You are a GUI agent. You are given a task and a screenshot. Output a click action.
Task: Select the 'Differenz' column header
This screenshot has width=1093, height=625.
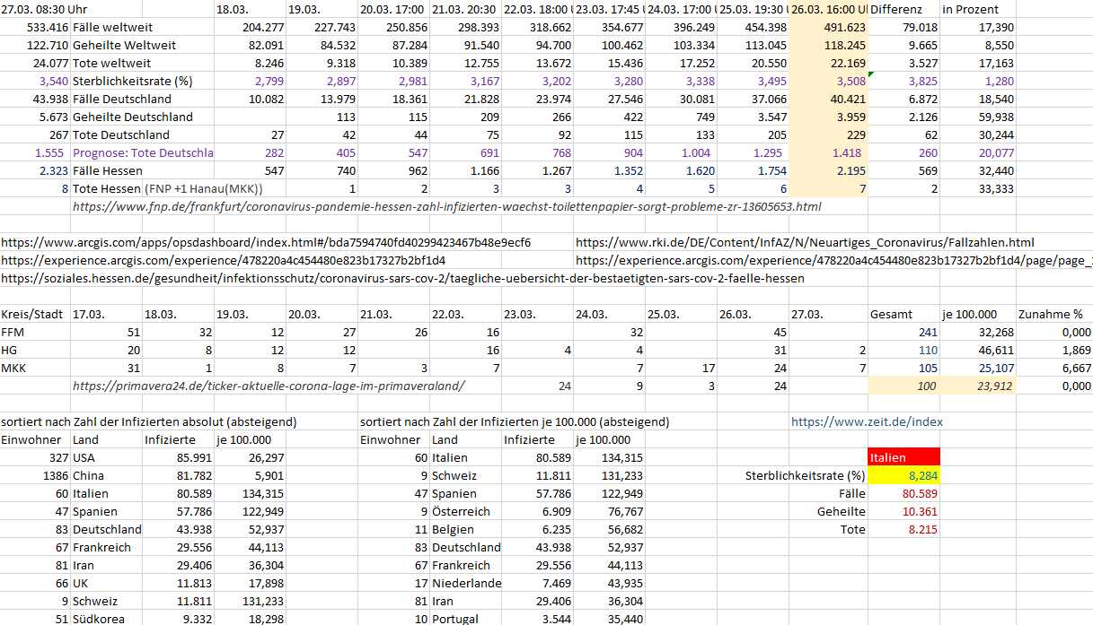click(896, 9)
